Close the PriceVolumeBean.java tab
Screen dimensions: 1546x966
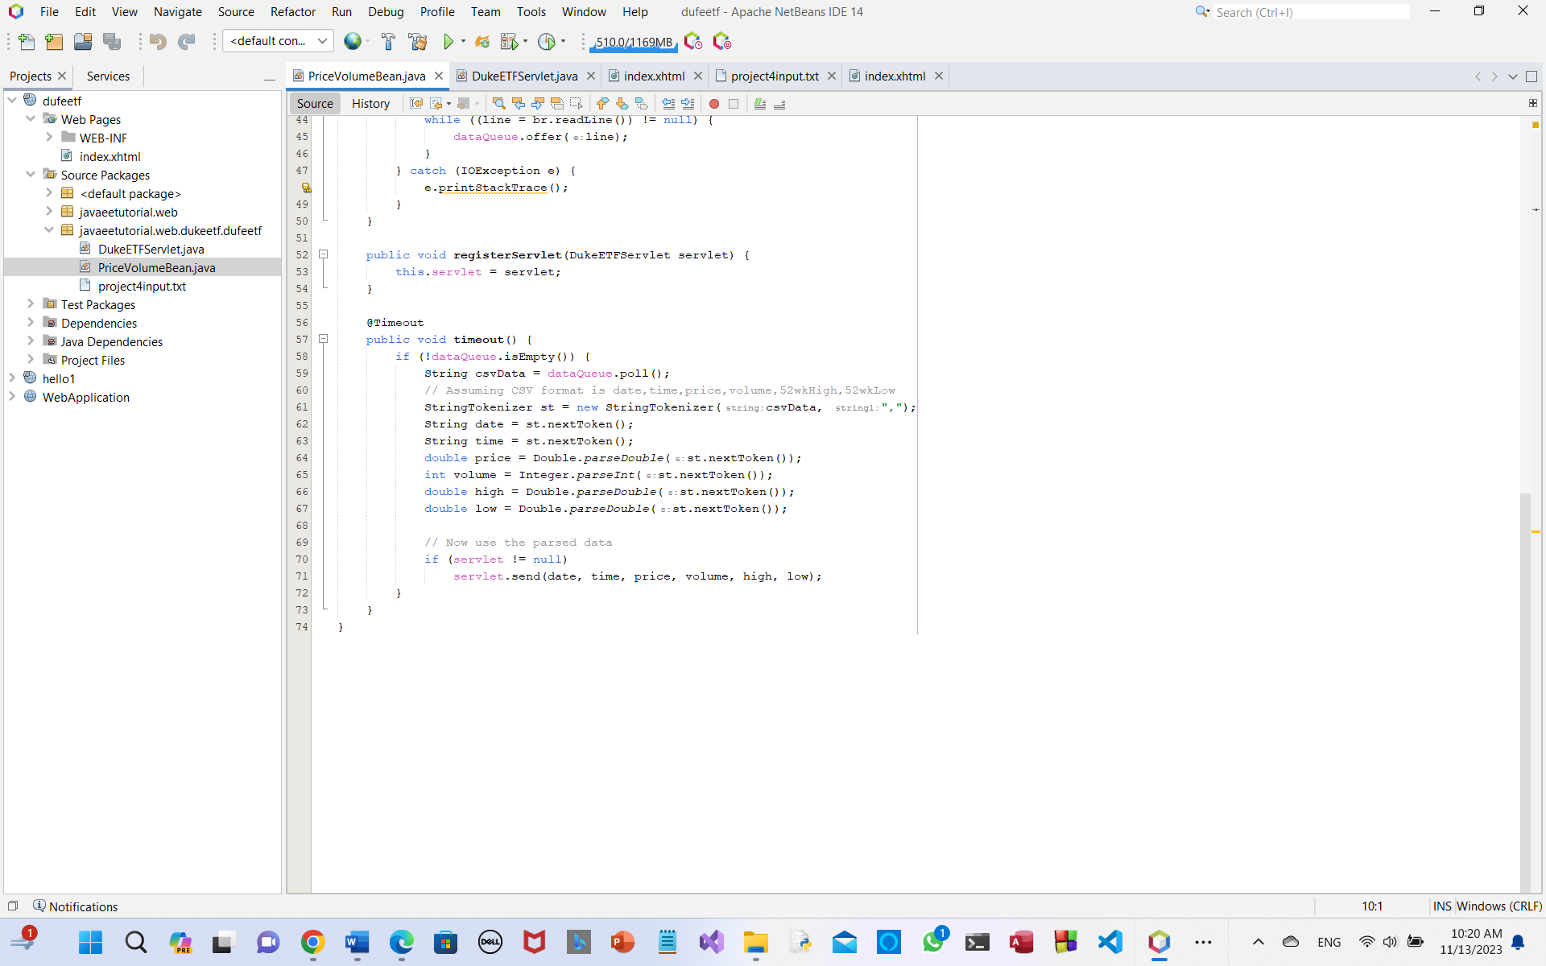(439, 76)
